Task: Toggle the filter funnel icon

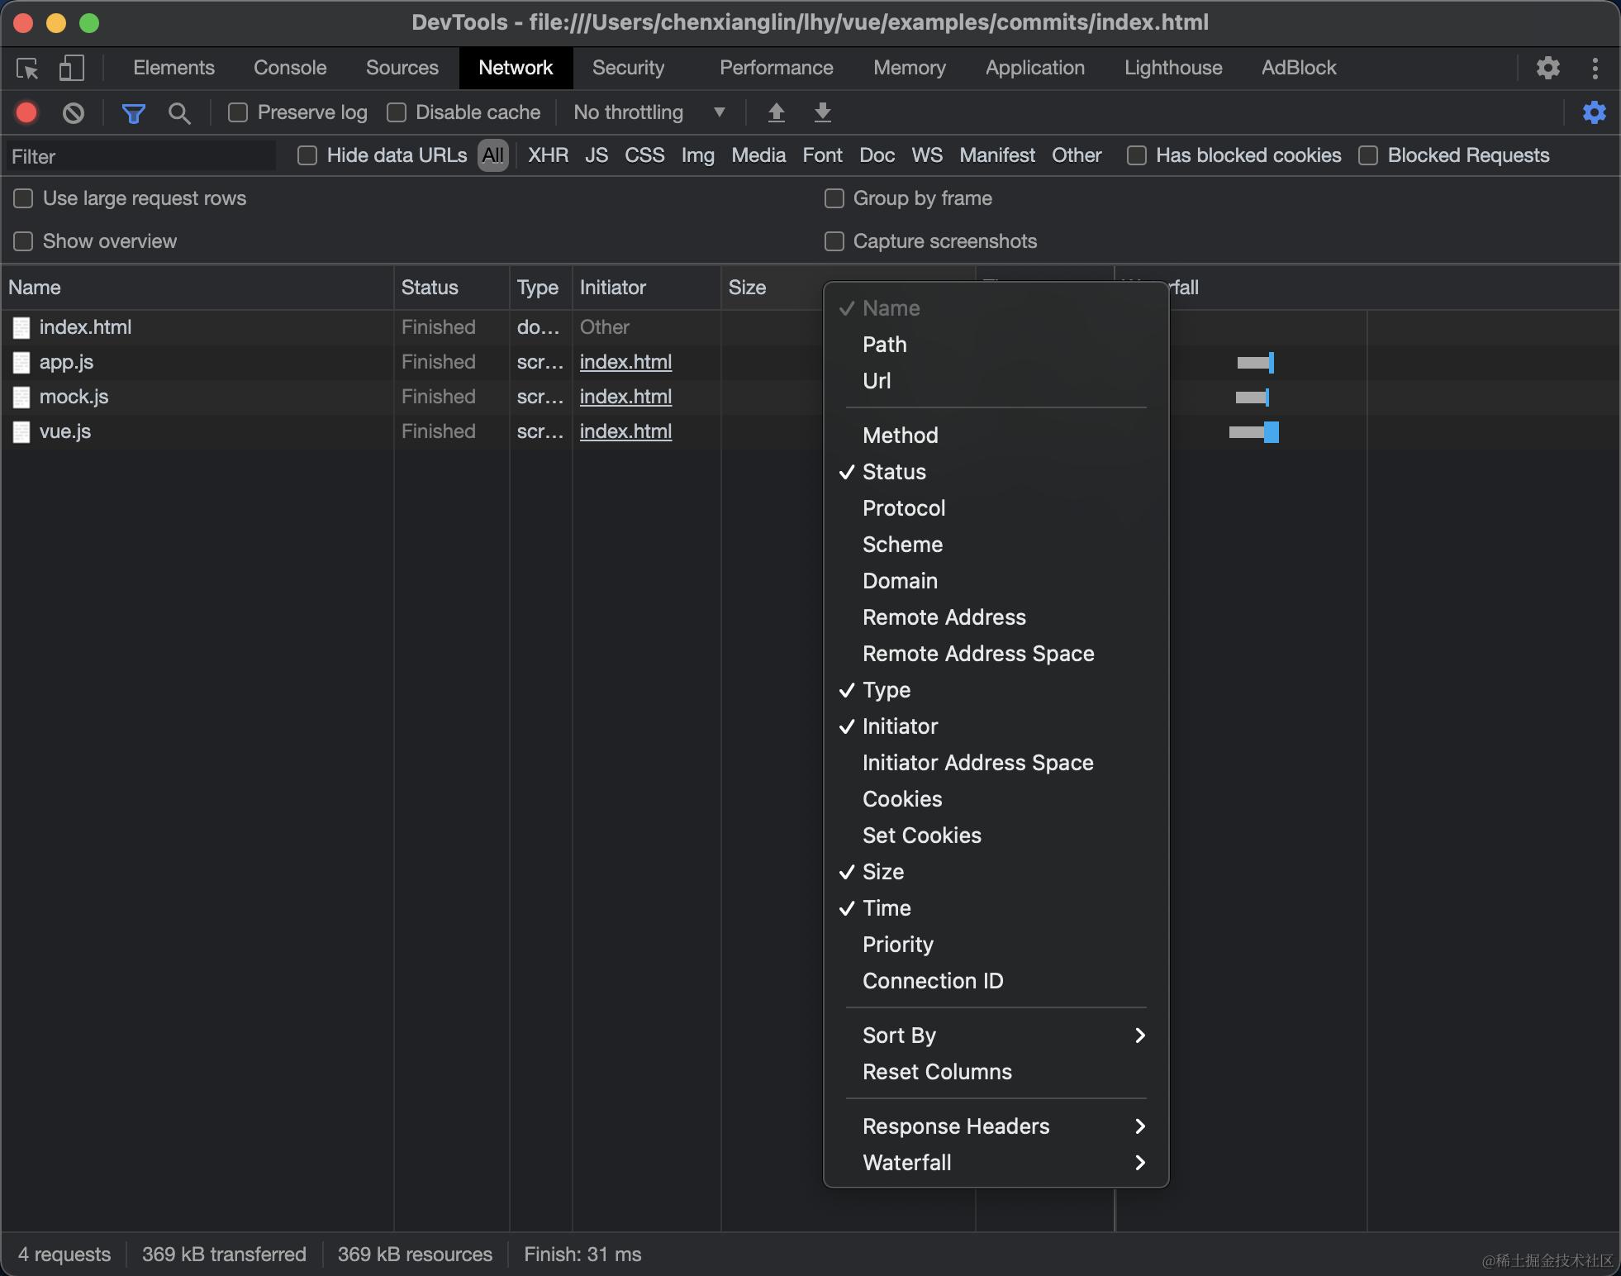Action: point(133,112)
